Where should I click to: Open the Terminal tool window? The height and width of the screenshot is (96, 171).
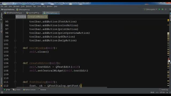click(x=42, y=90)
